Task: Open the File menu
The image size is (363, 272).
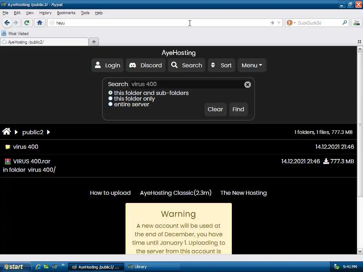Action: (5, 13)
